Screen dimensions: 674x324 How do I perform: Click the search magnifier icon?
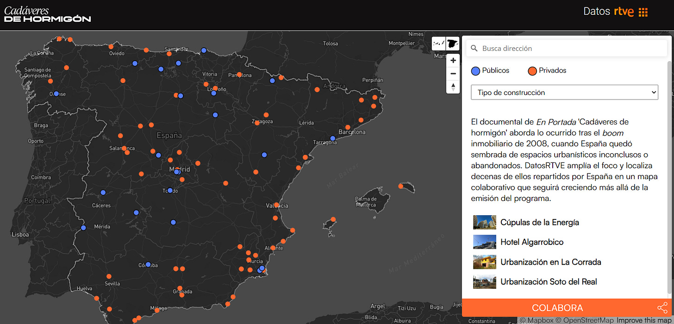[x=474, y=48]
